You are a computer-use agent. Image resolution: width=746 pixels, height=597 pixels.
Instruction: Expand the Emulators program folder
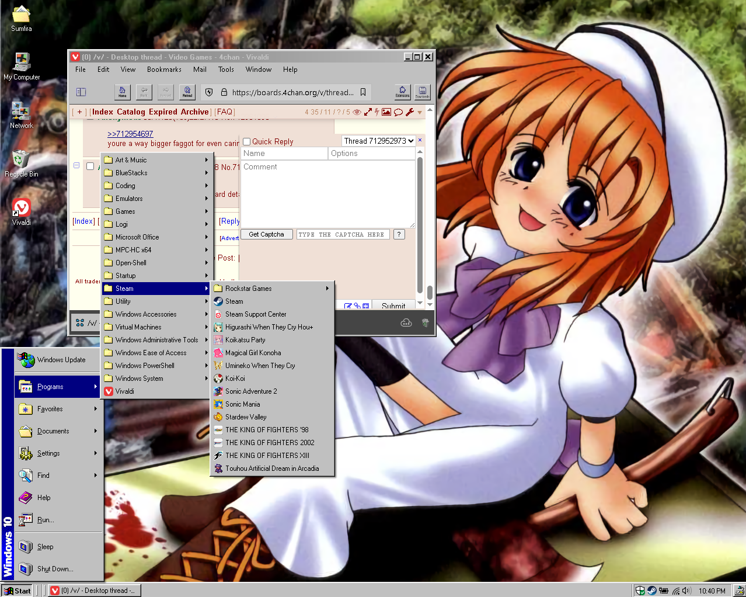tap(156, 199)
